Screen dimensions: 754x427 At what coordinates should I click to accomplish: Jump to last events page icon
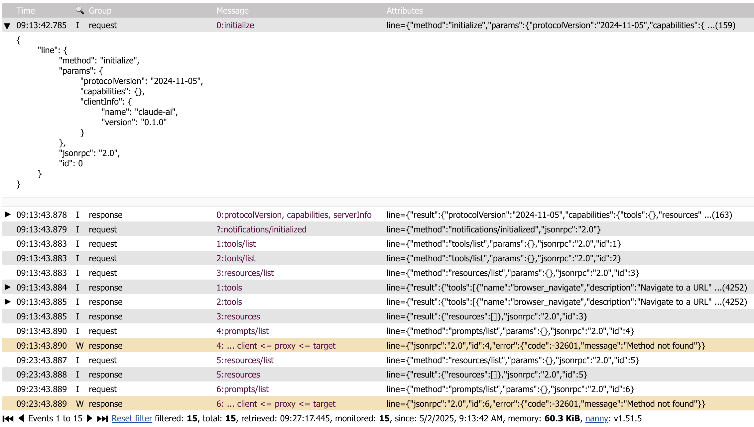pos(102,418)
